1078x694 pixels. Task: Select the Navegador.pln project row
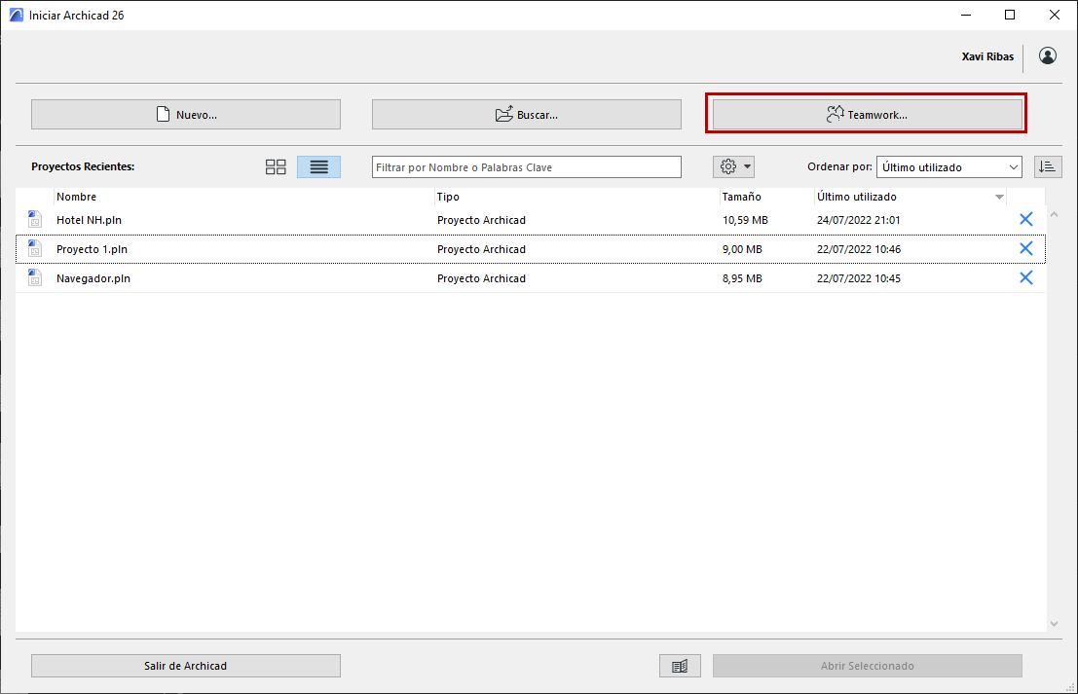tap(531, 278)
